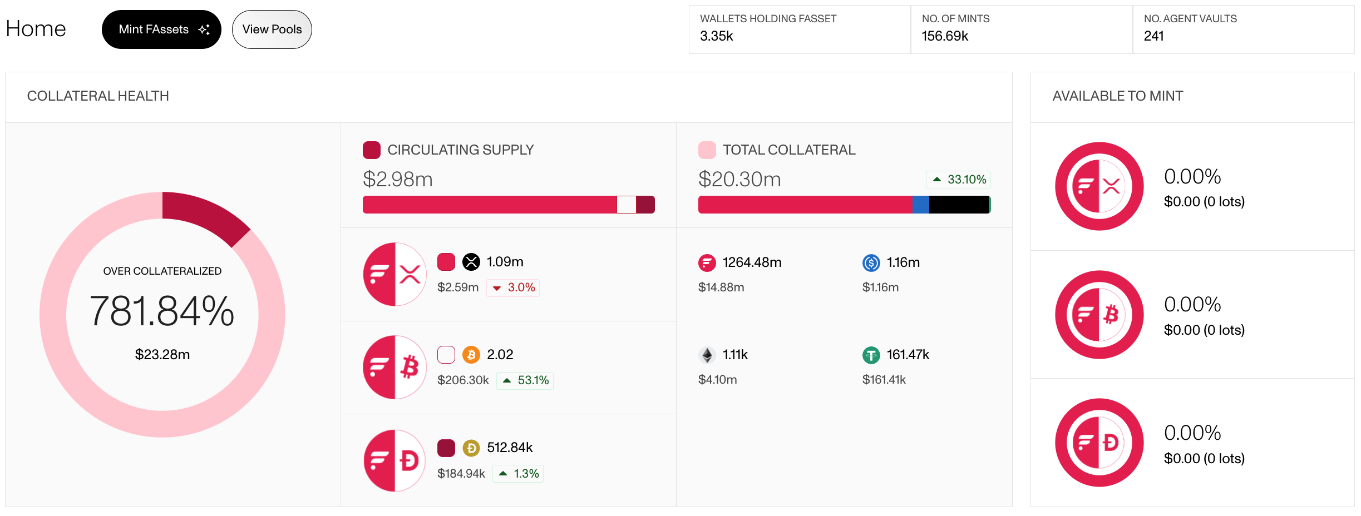Click the FBTC token icon in circulating supply
Image resolution: width=1361 pixels, height=516 pixels.
(395, 367)
